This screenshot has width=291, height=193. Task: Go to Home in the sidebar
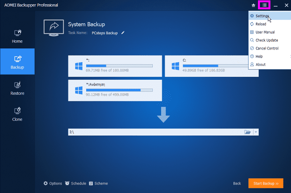(x=17, y=37)
